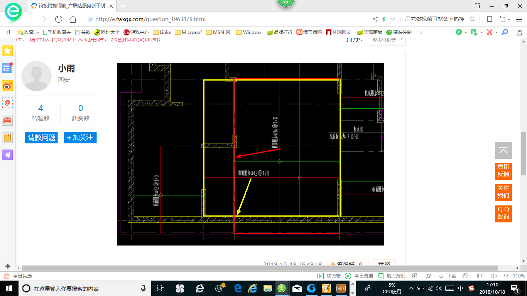Reload the page with the refresh icon
This screenshot has height=296, width=527.
click(x=59, y=19)
